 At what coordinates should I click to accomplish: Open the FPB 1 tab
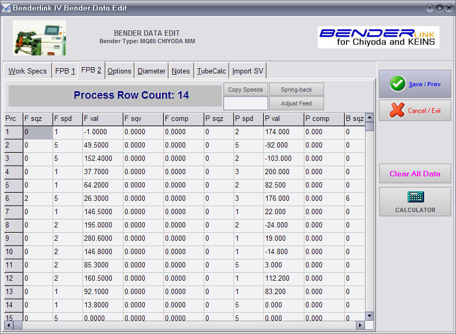(x=65, y=71)
